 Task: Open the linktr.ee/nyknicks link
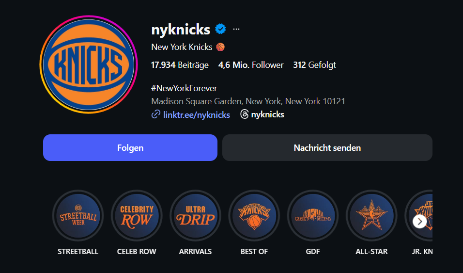[195, 114]
